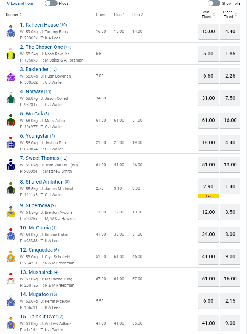The width and height of the screenshot is (247, 334).
Task: Open Shared Ambition runner link
Action: click(x=42, y=182)
